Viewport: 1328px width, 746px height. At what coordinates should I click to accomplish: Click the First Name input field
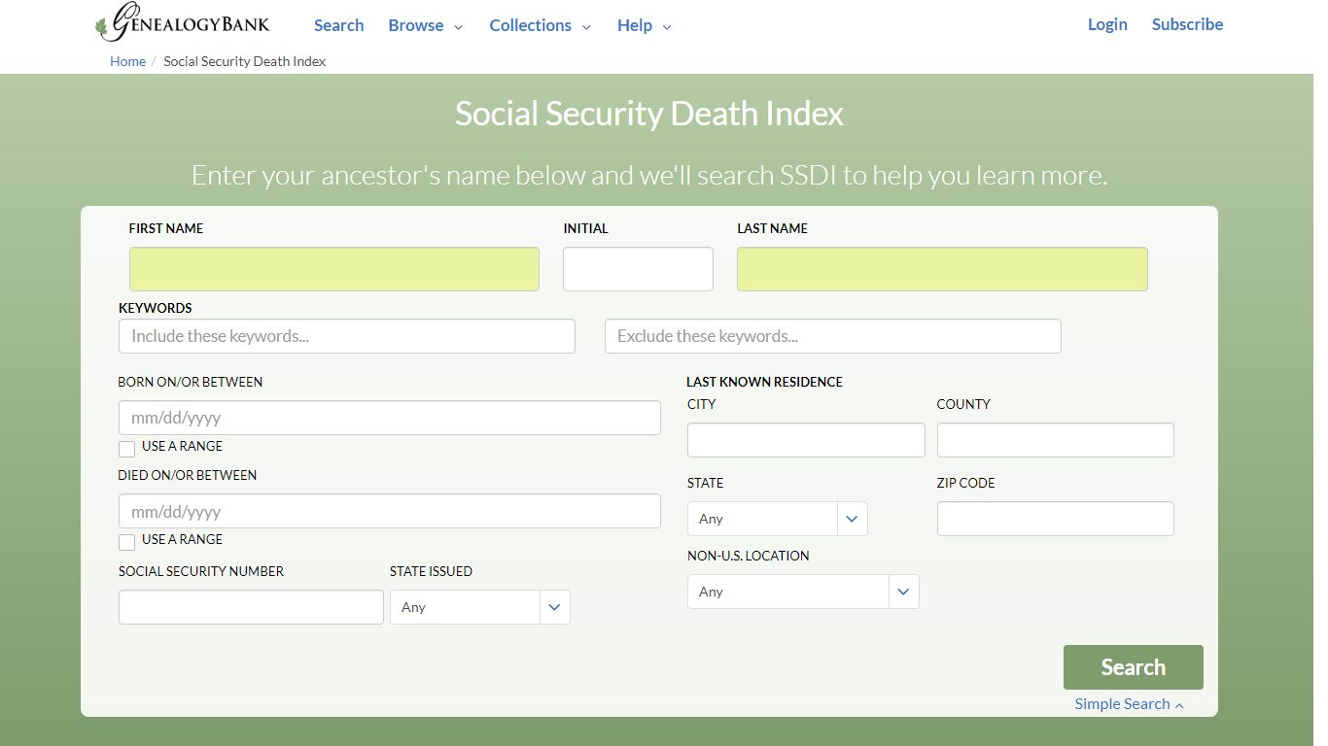pyautogui.click(x=333, y=268)
